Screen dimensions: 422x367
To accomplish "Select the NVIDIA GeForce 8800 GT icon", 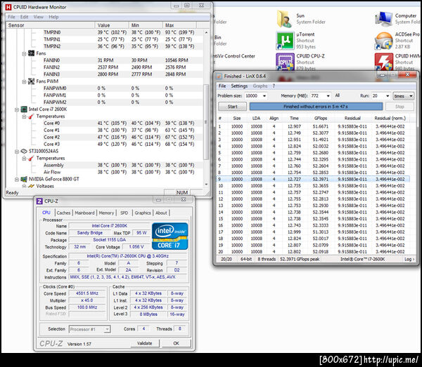I will point(24,179).
